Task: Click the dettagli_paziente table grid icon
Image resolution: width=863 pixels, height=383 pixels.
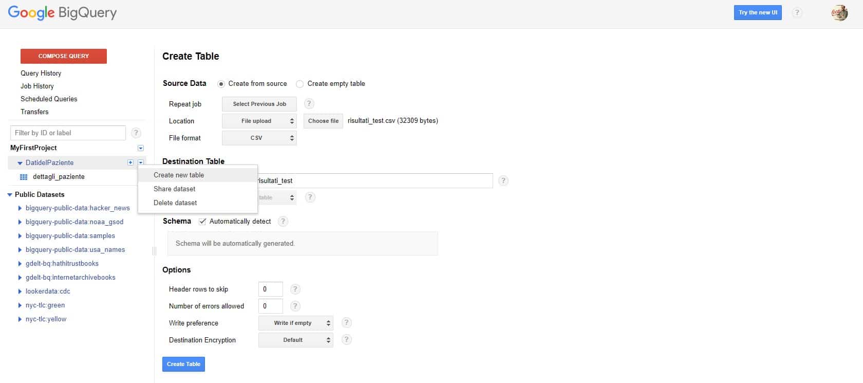Action: pos(24,177)
